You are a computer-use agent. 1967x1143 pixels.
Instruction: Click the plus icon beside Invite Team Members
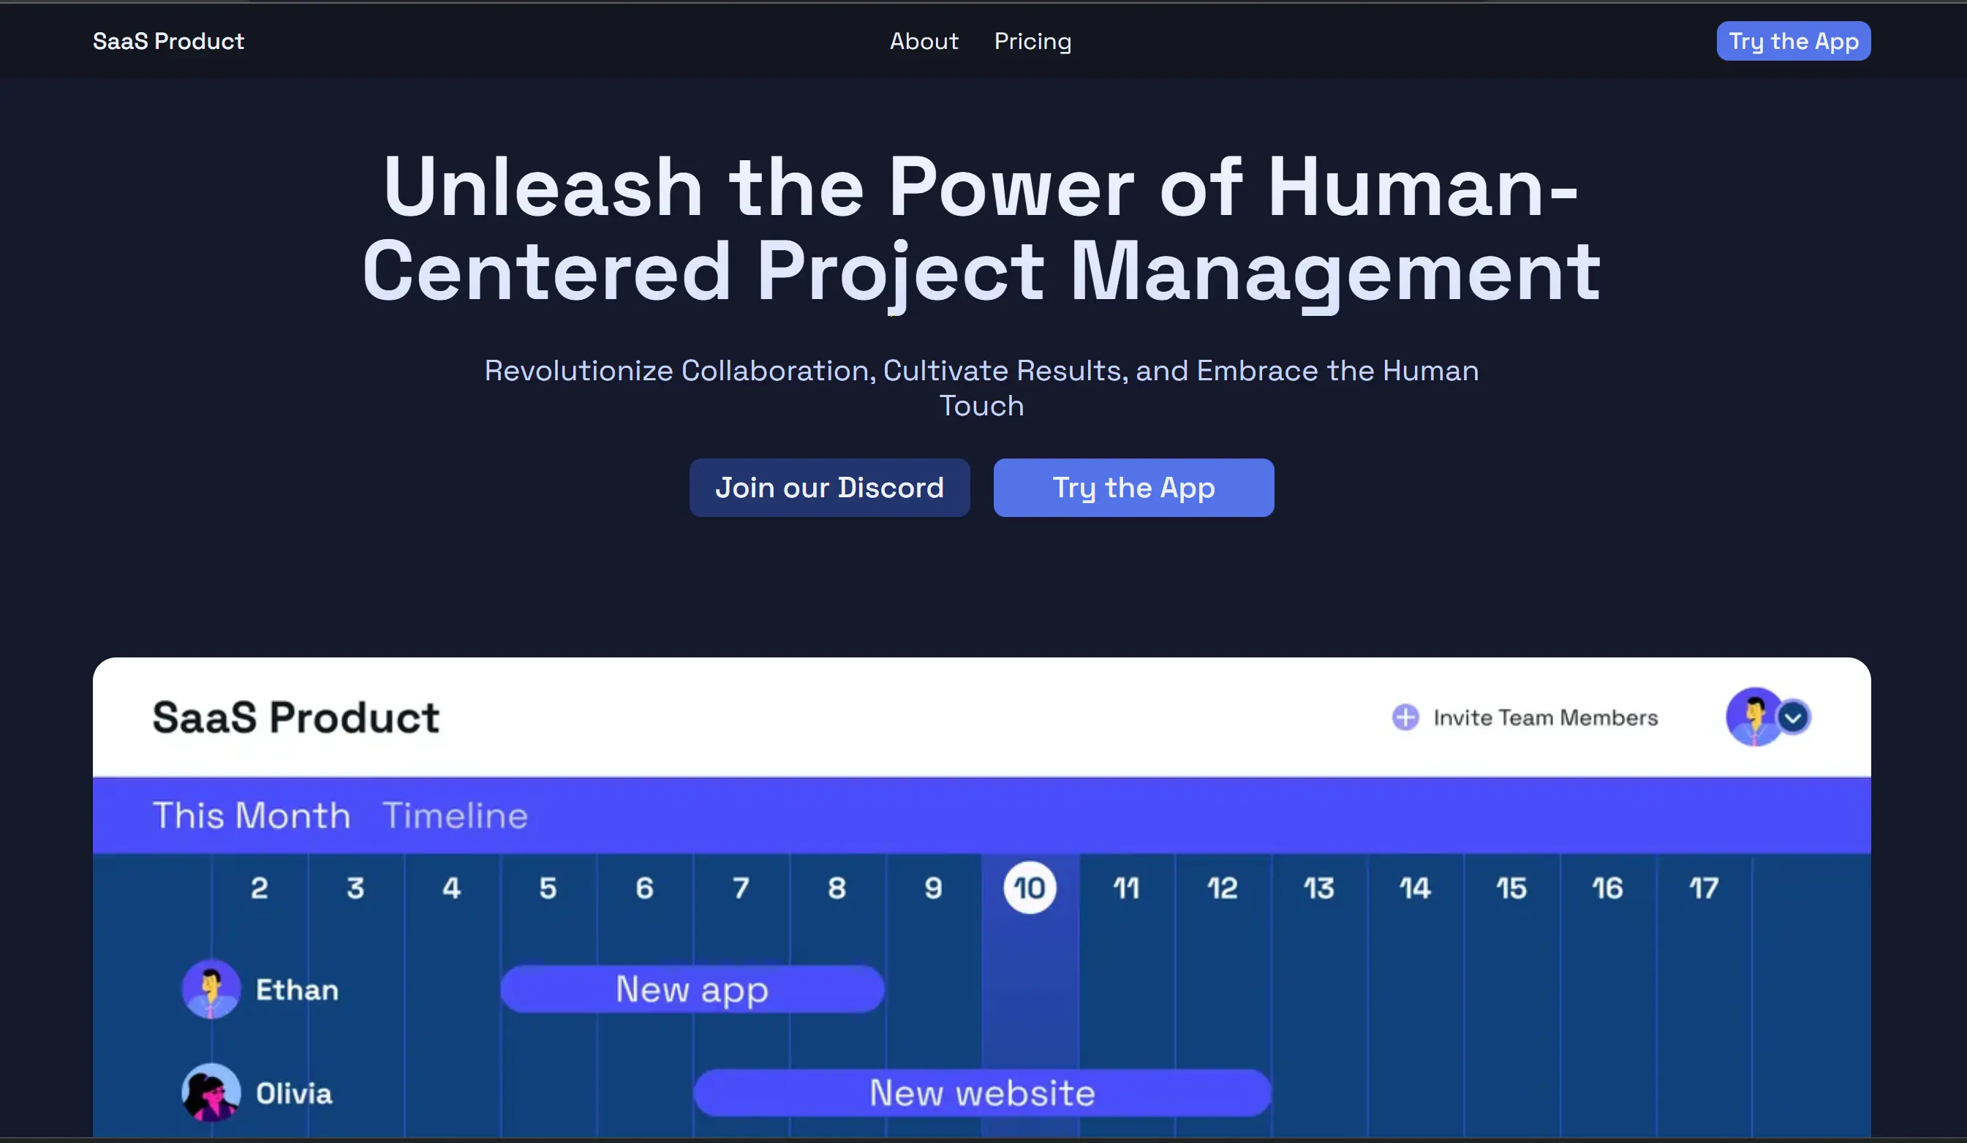tap(1405, 717)
